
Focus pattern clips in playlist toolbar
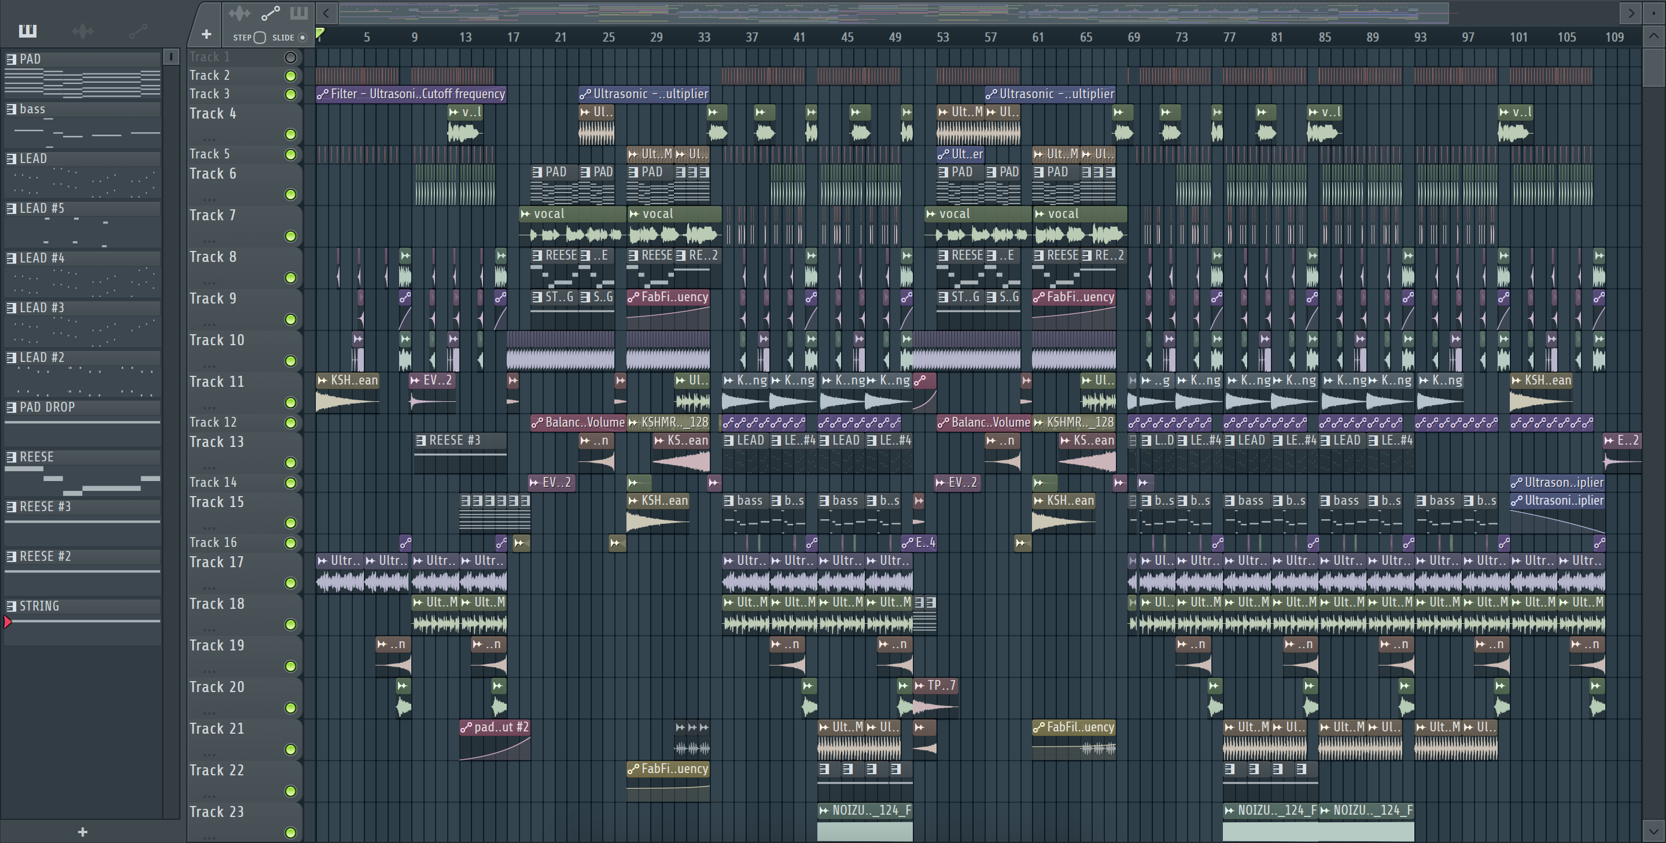(299, 13)
